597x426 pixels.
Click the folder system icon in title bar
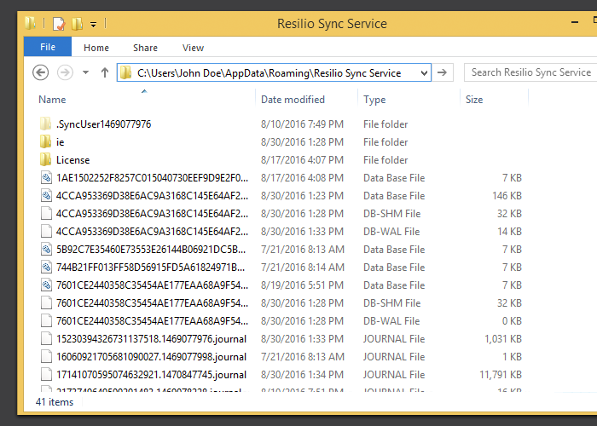[x=30, y=23]
